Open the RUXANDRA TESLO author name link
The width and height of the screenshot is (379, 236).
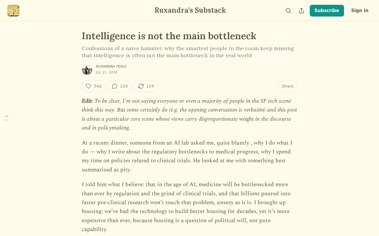click(x=111, y=67)
